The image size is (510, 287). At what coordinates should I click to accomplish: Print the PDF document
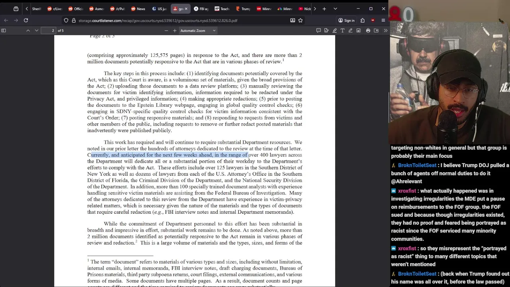pos(368,31)
